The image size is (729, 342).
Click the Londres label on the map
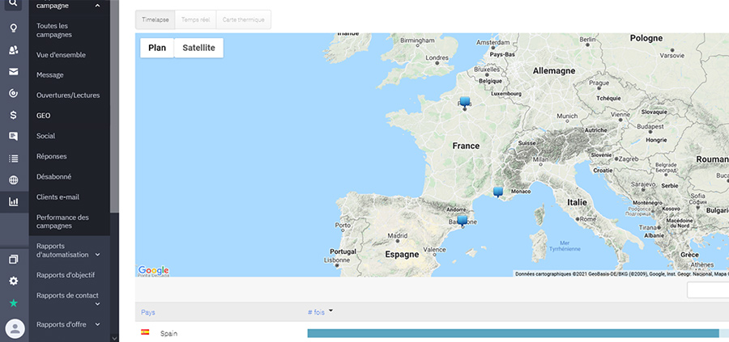click(437, 58)
